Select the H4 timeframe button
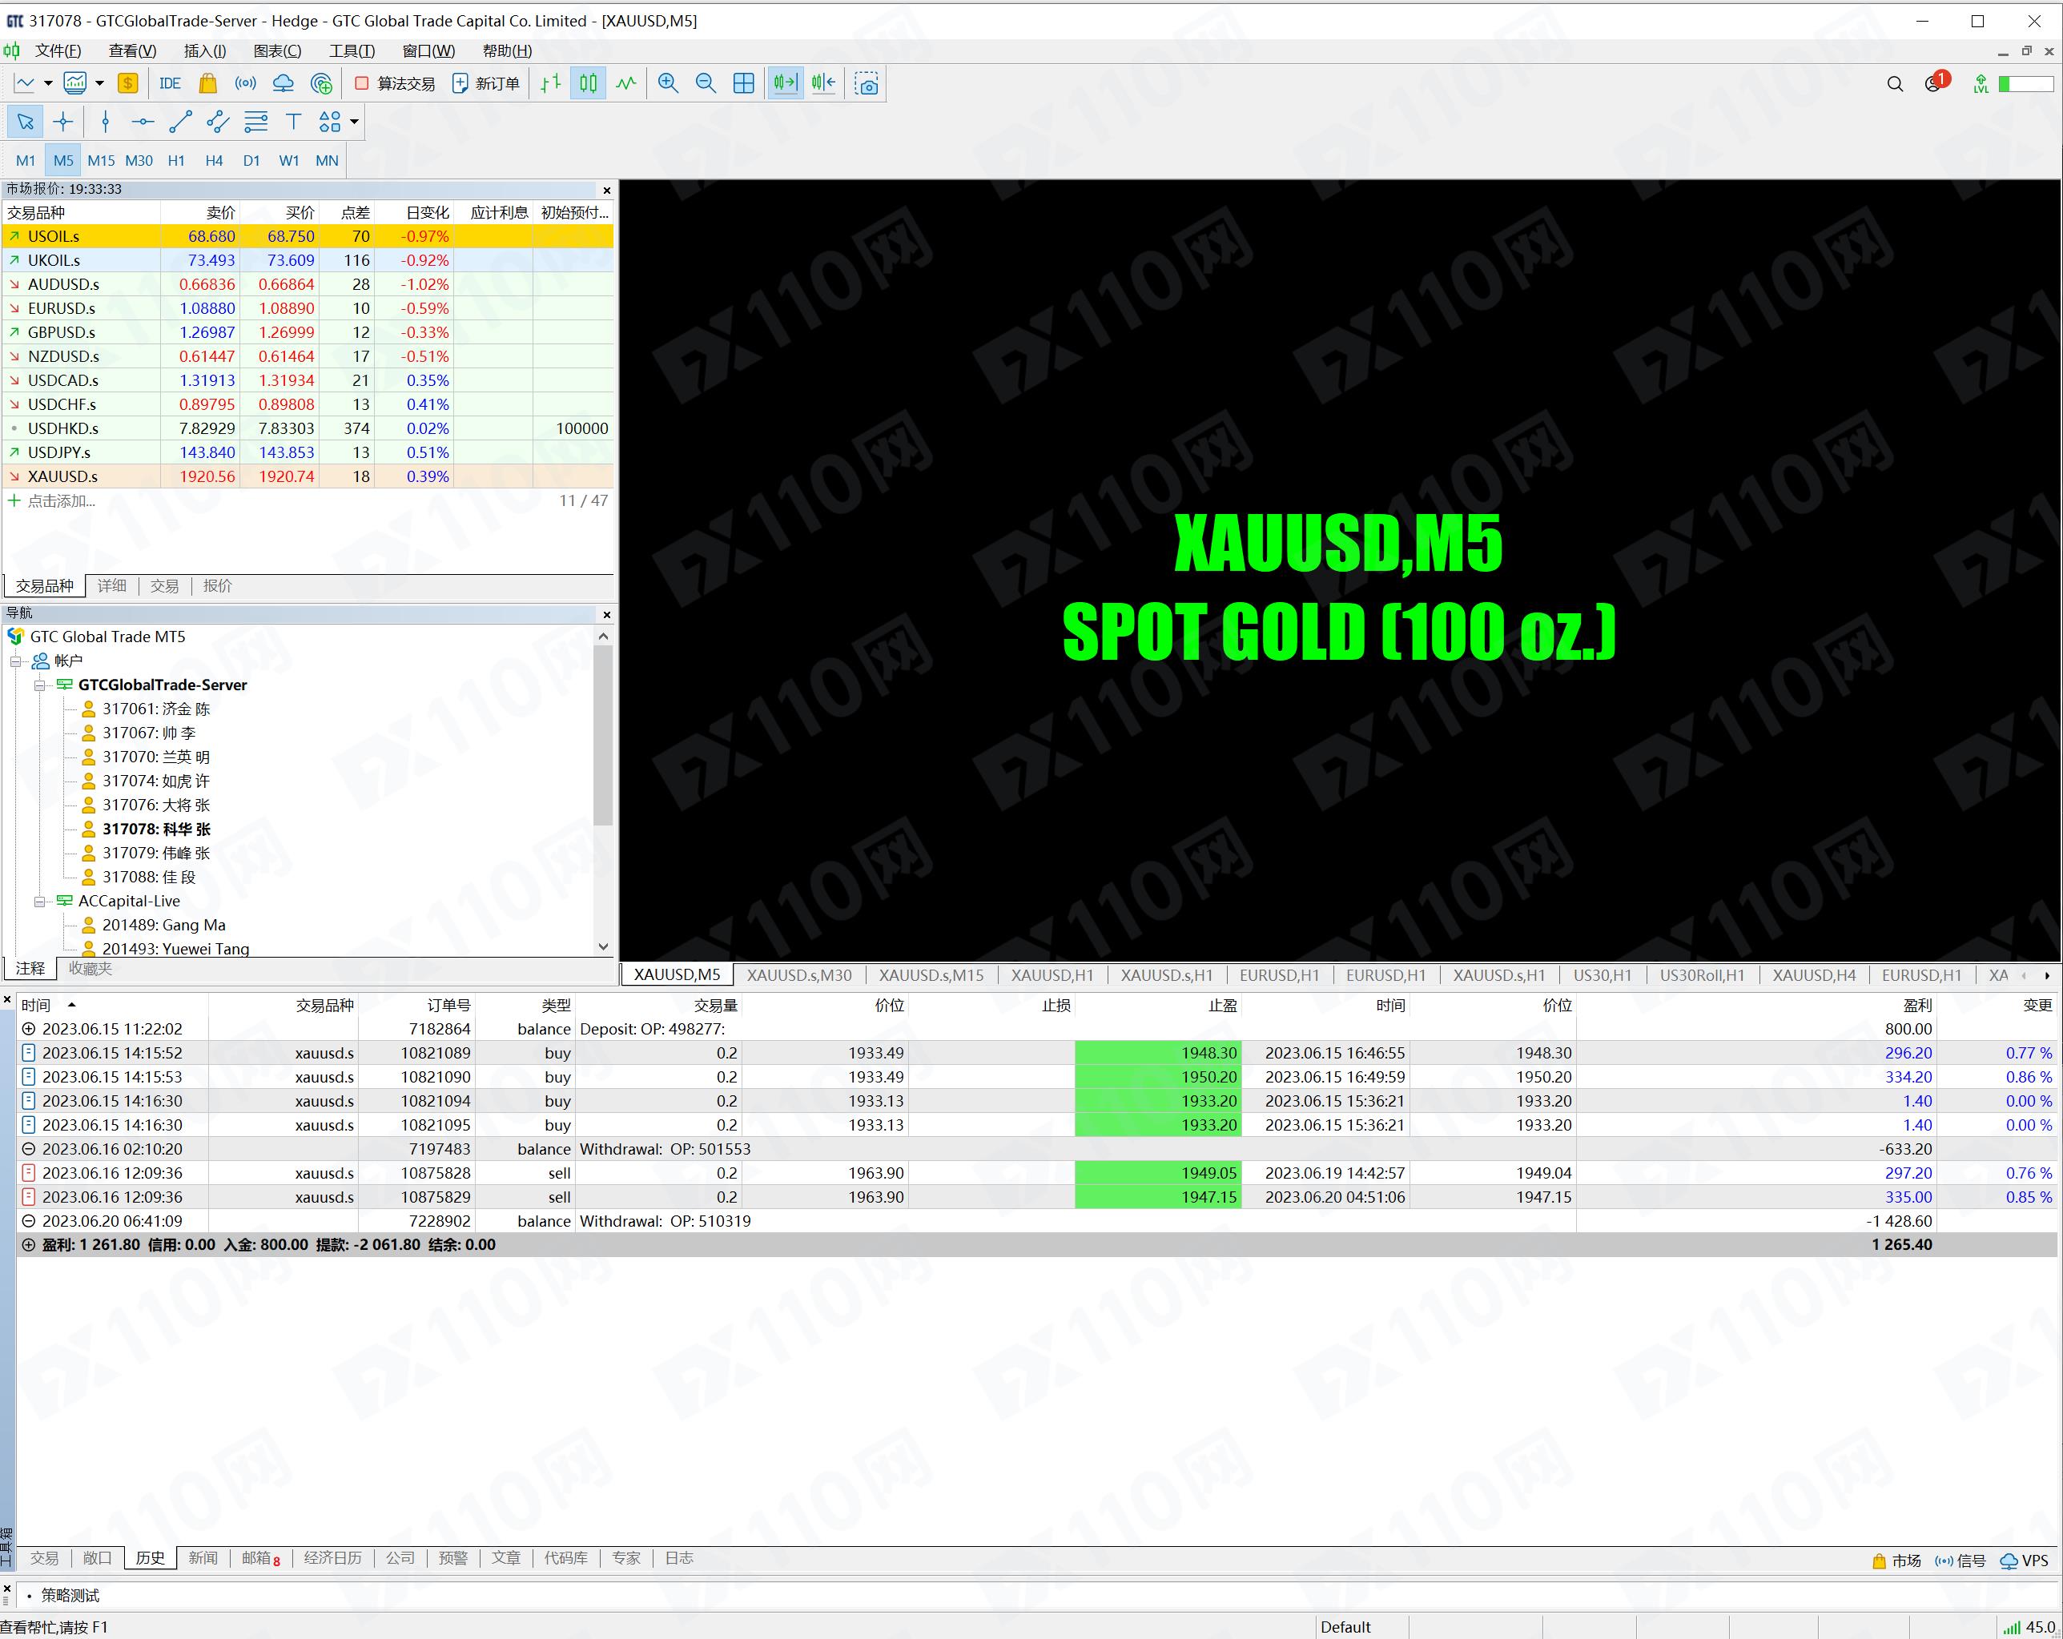The height and width of the screenshot is (1639, 2063). (x=213, y=161)
